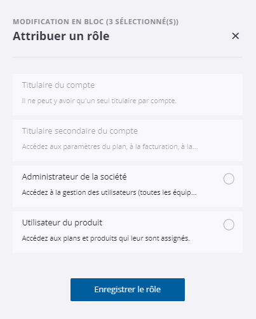Image resolution: width=256 pixels, height=319 pixels.
Task: Click the description about gestion des utilisateurs
Action: click(x=109, y=192)
